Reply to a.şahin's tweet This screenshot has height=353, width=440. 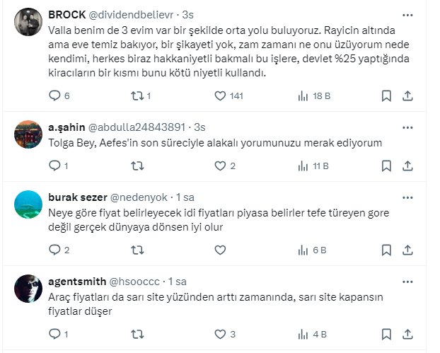pyautogui.click(x=54, y=166)
